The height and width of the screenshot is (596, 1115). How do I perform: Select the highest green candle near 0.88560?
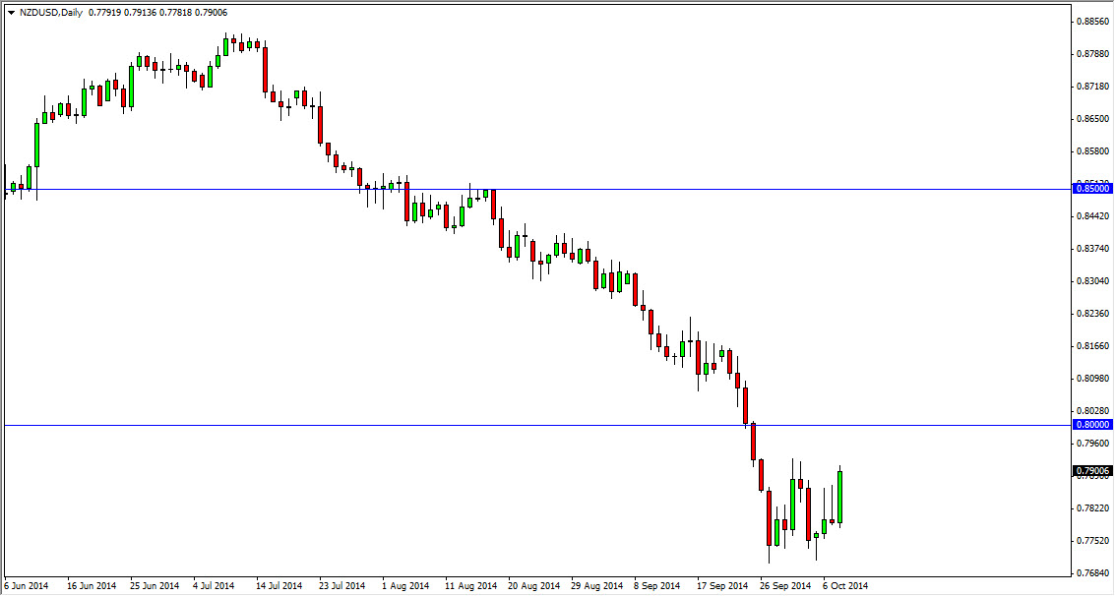tap(225, 47)
